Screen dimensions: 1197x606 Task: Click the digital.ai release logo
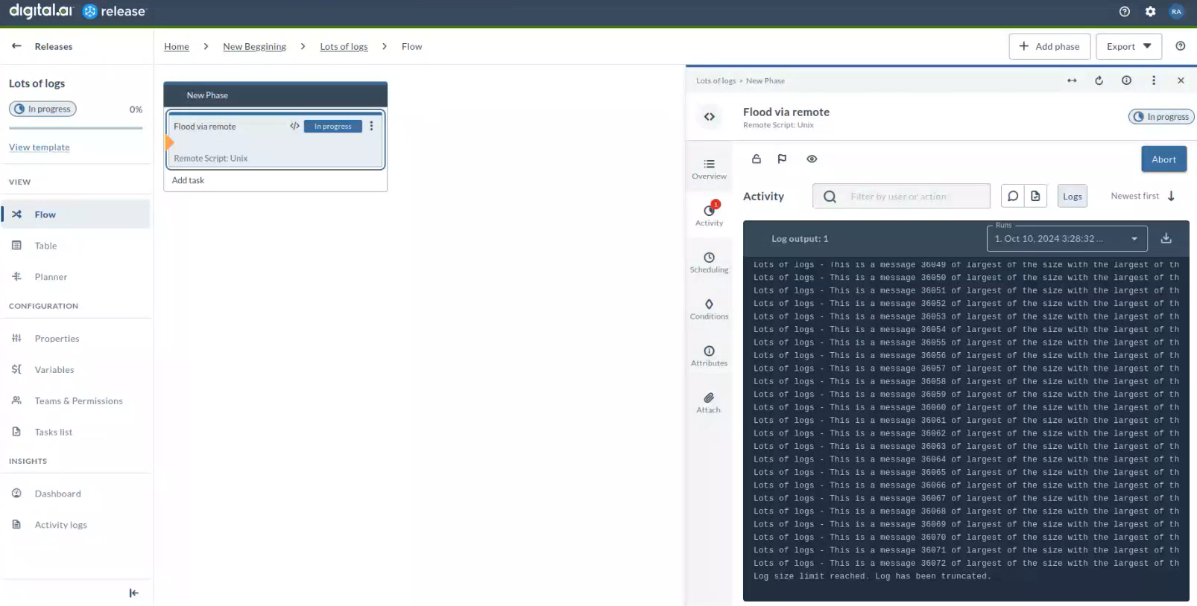pos(78,11)
